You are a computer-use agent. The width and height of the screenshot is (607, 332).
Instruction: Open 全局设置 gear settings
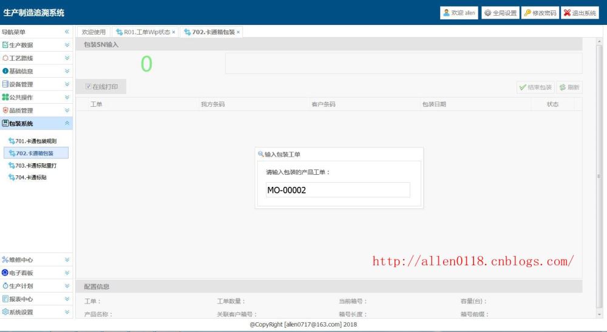(x=500, y=13)
